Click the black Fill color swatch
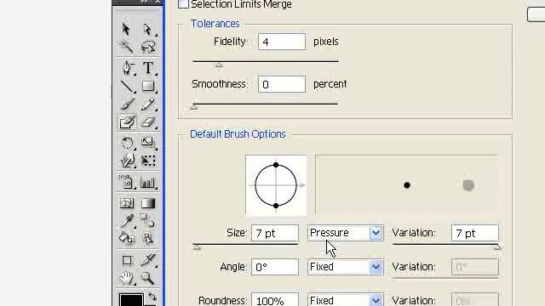545x306 pixels. click(131, 300)
